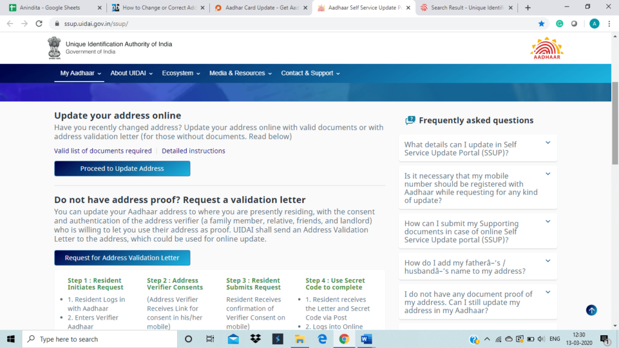Open the Ecosystem dropdown menu
The image size is (619, 348).
coord(181,73)
